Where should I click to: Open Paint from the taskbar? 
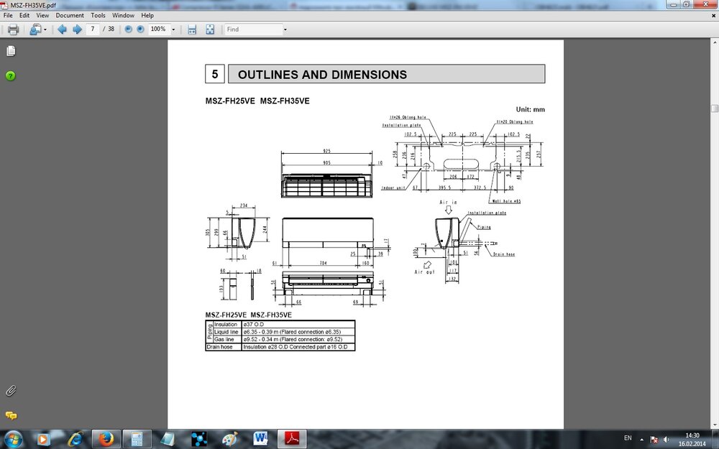(230, 440)
